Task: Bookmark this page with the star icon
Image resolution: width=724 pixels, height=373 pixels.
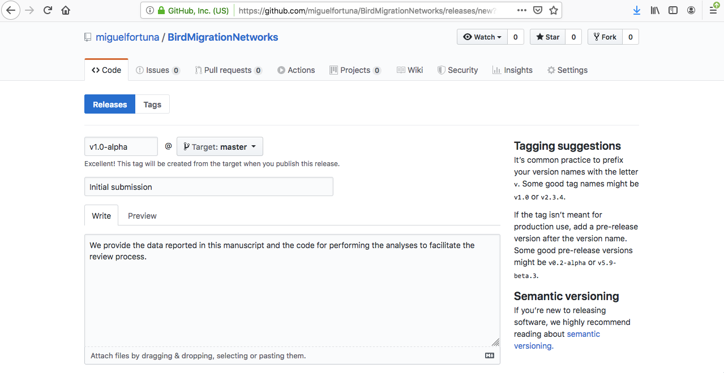Action: click(554, 10)
